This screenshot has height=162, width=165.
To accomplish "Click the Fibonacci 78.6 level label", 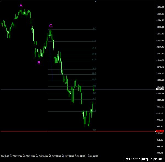I will (94, 68).
